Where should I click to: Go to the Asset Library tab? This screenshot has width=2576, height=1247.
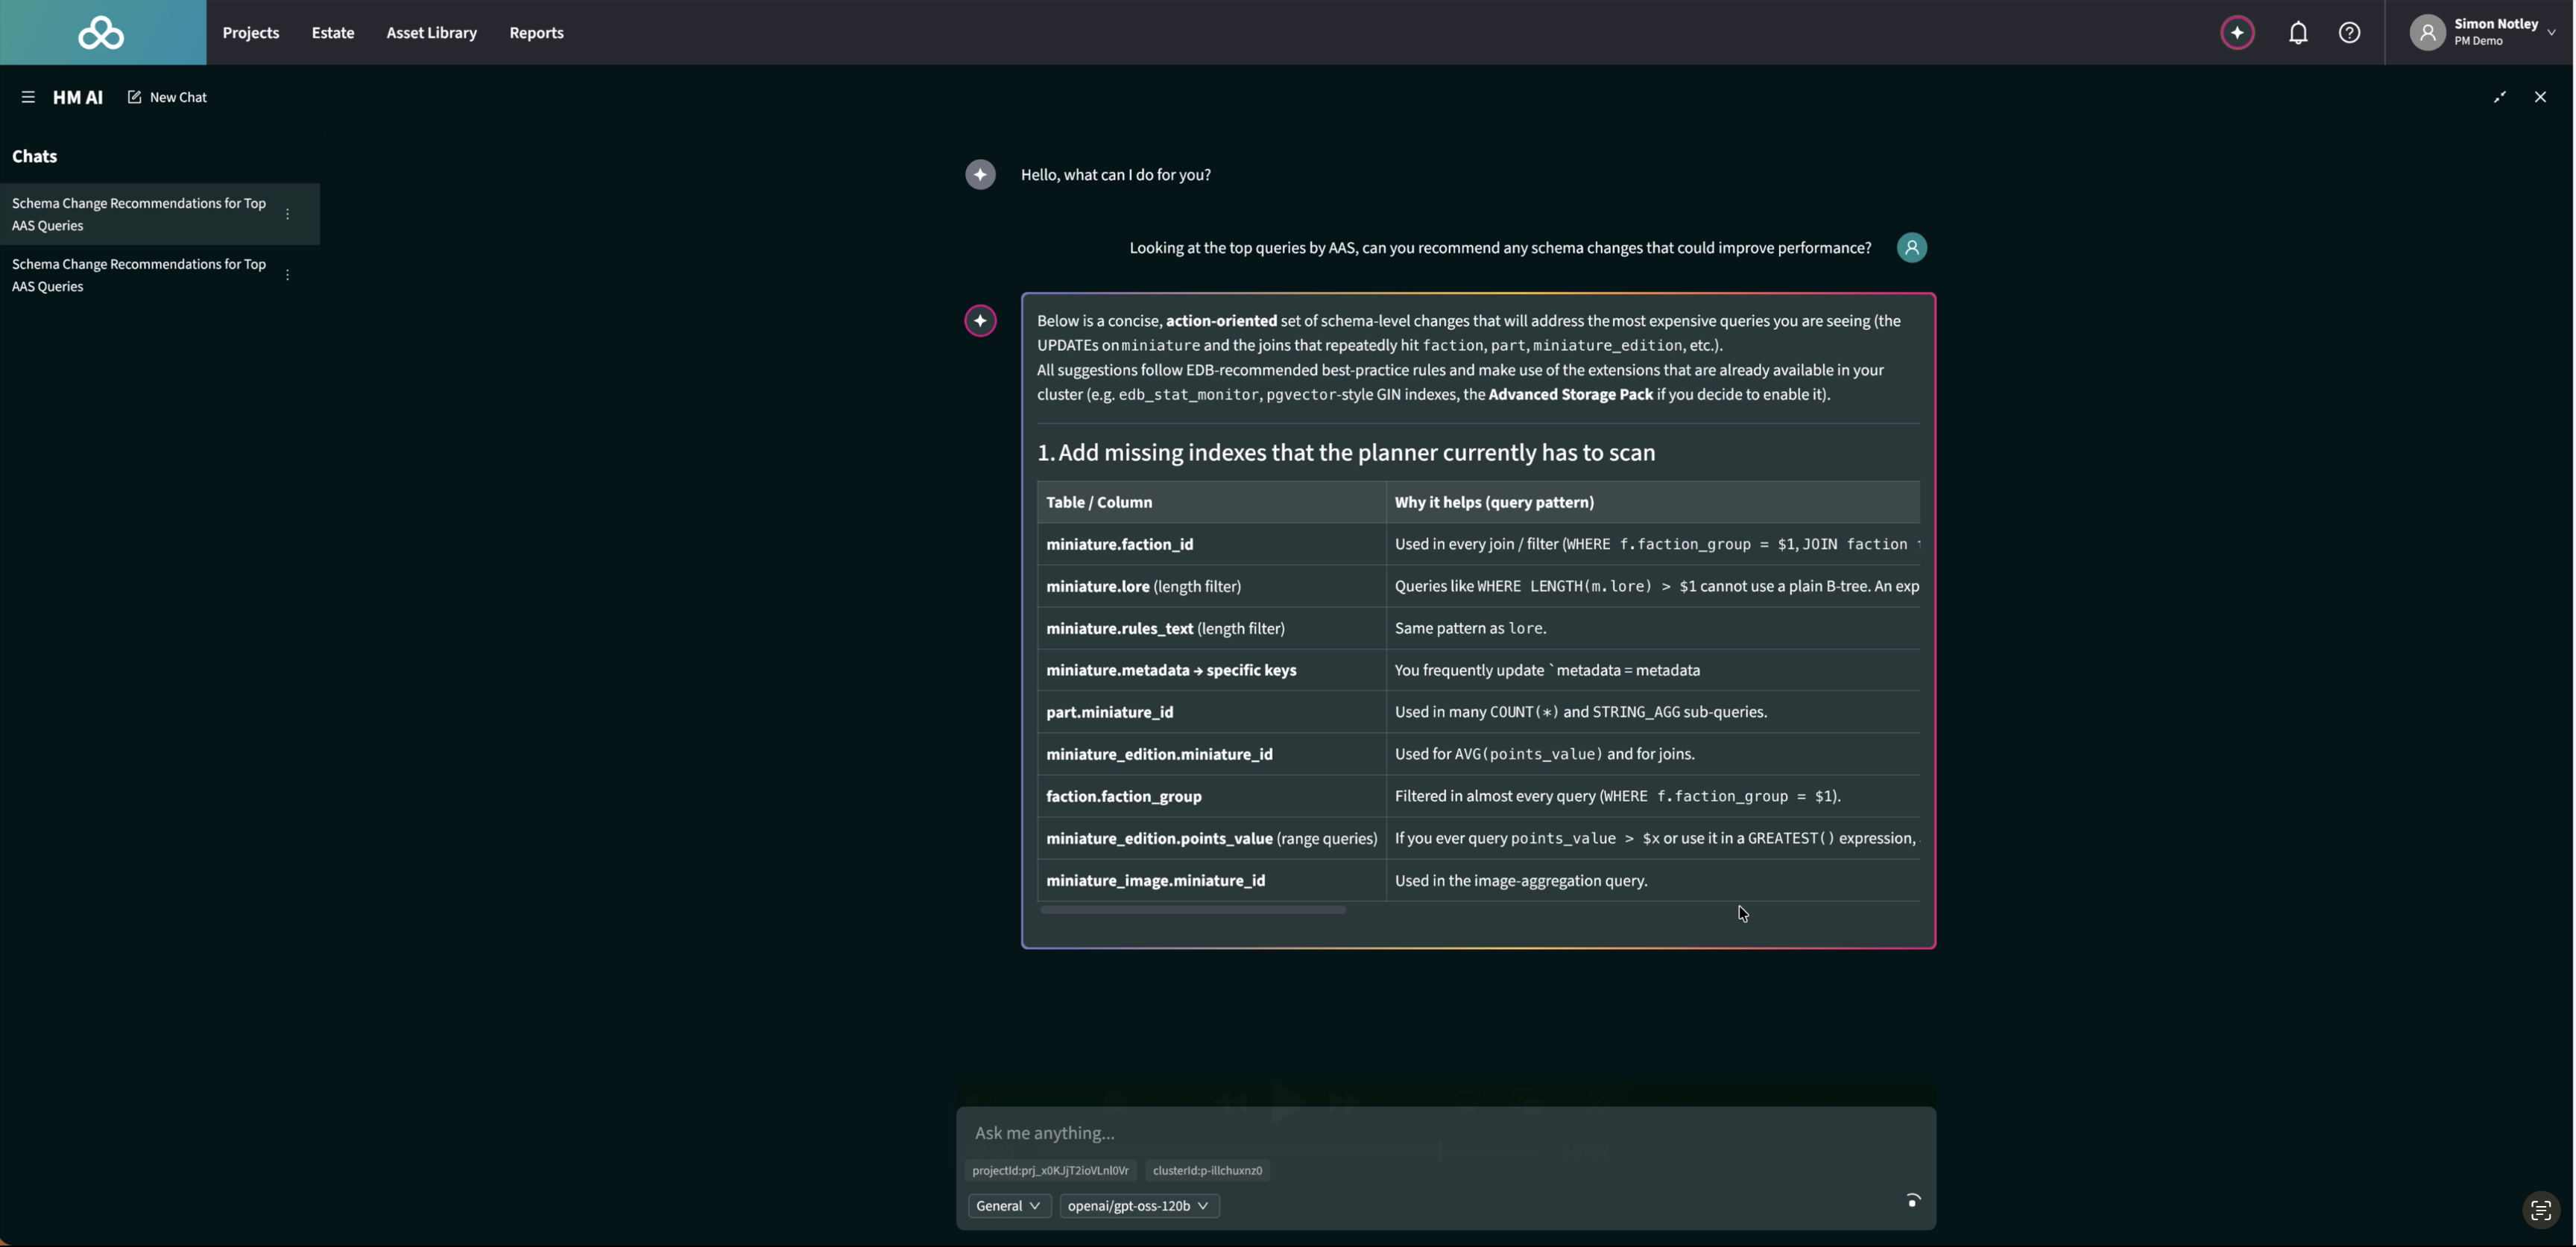[431, 33]
